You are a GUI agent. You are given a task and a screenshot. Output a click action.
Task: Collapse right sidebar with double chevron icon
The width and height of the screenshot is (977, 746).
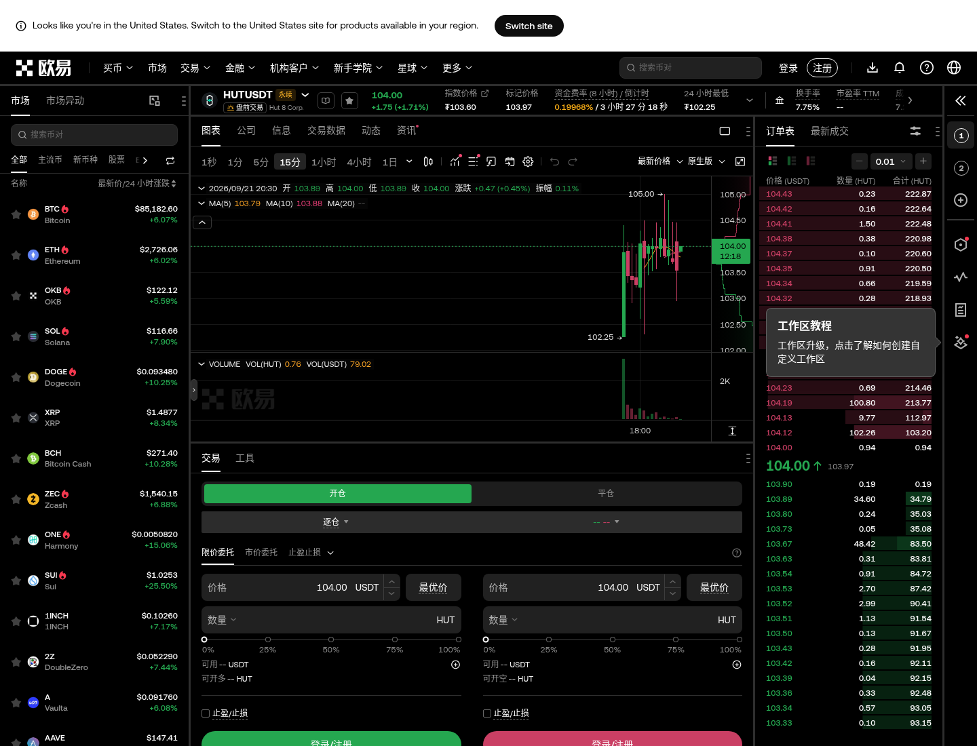[961, 101]
